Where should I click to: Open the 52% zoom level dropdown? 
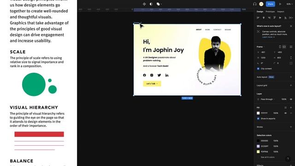point(289,4)
